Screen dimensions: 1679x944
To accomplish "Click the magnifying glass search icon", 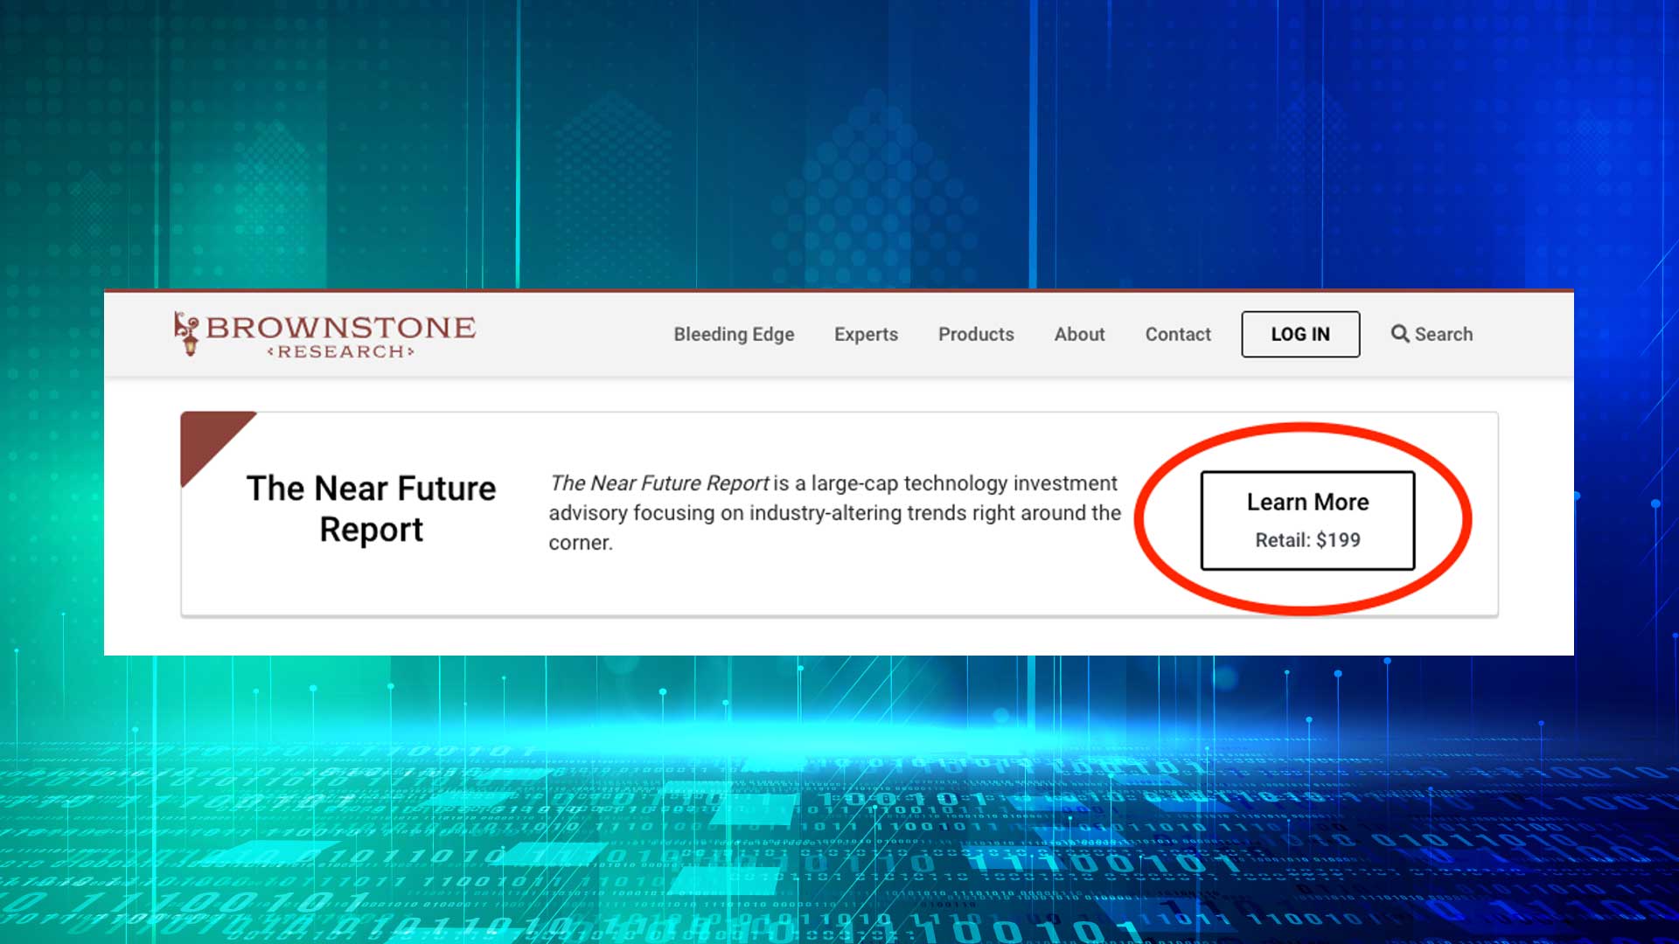I will tap(1400, 334).
